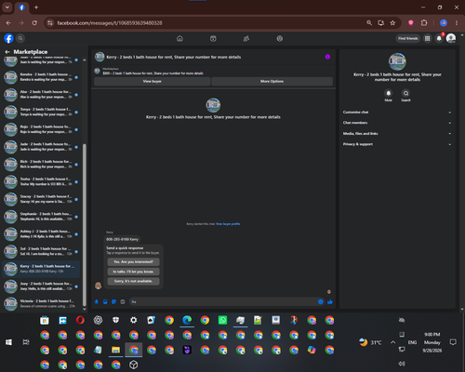Open the Tonya conversation in the chat list
The width and height of the screenshot is (465, 372).
41,112
